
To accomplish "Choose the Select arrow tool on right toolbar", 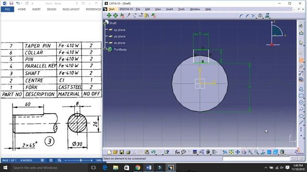I will pyautogui.click(x=301, y=43).
